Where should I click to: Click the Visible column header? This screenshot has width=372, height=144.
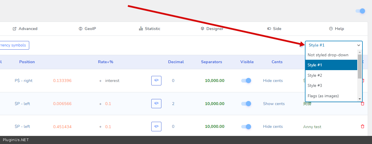[247, 62]
